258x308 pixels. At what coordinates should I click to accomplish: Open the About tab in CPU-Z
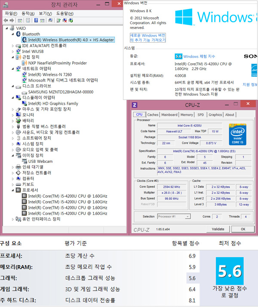230,115
